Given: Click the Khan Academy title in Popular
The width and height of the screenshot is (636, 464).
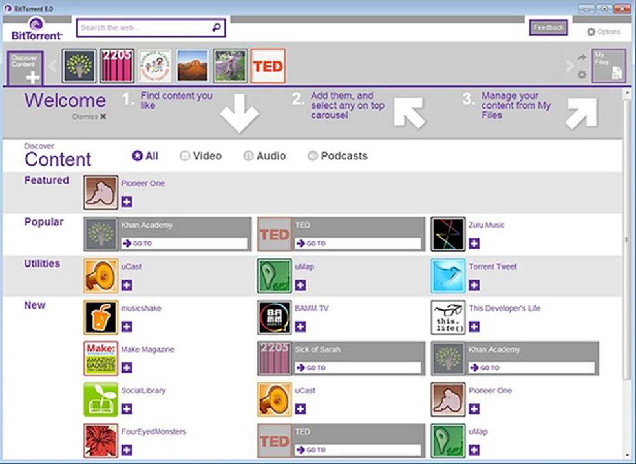Looking at the screenshot, I should point(147,225).
